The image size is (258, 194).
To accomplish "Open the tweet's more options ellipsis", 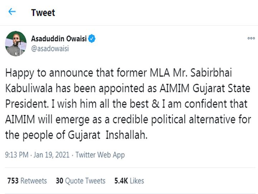I will click(251, 38).
